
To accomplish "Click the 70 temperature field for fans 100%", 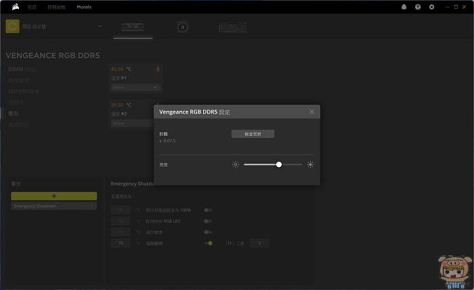I will (121, 210).
